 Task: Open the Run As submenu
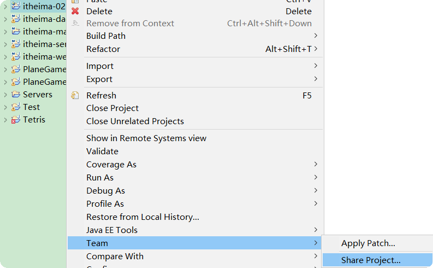(100, 178)
